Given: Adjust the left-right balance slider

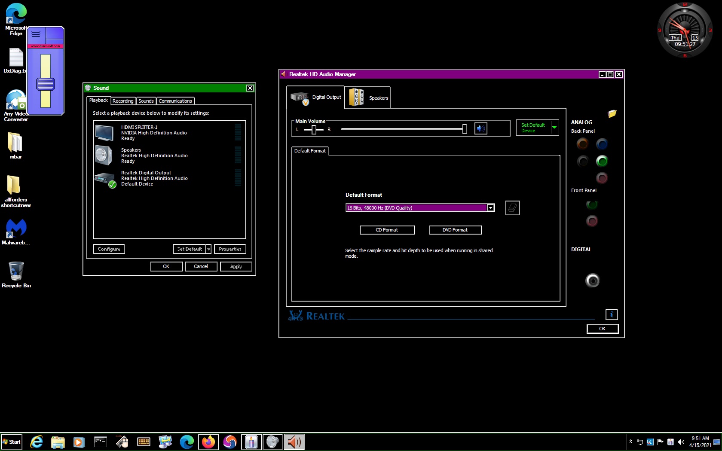Looking at the screenshot, I should [314, 129].
